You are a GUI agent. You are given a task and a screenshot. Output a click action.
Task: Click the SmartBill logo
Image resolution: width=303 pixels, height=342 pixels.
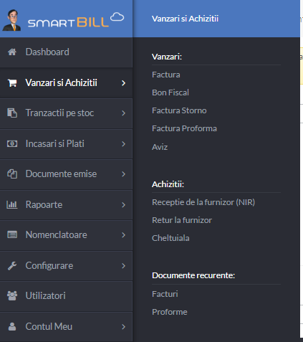[64, 21]
